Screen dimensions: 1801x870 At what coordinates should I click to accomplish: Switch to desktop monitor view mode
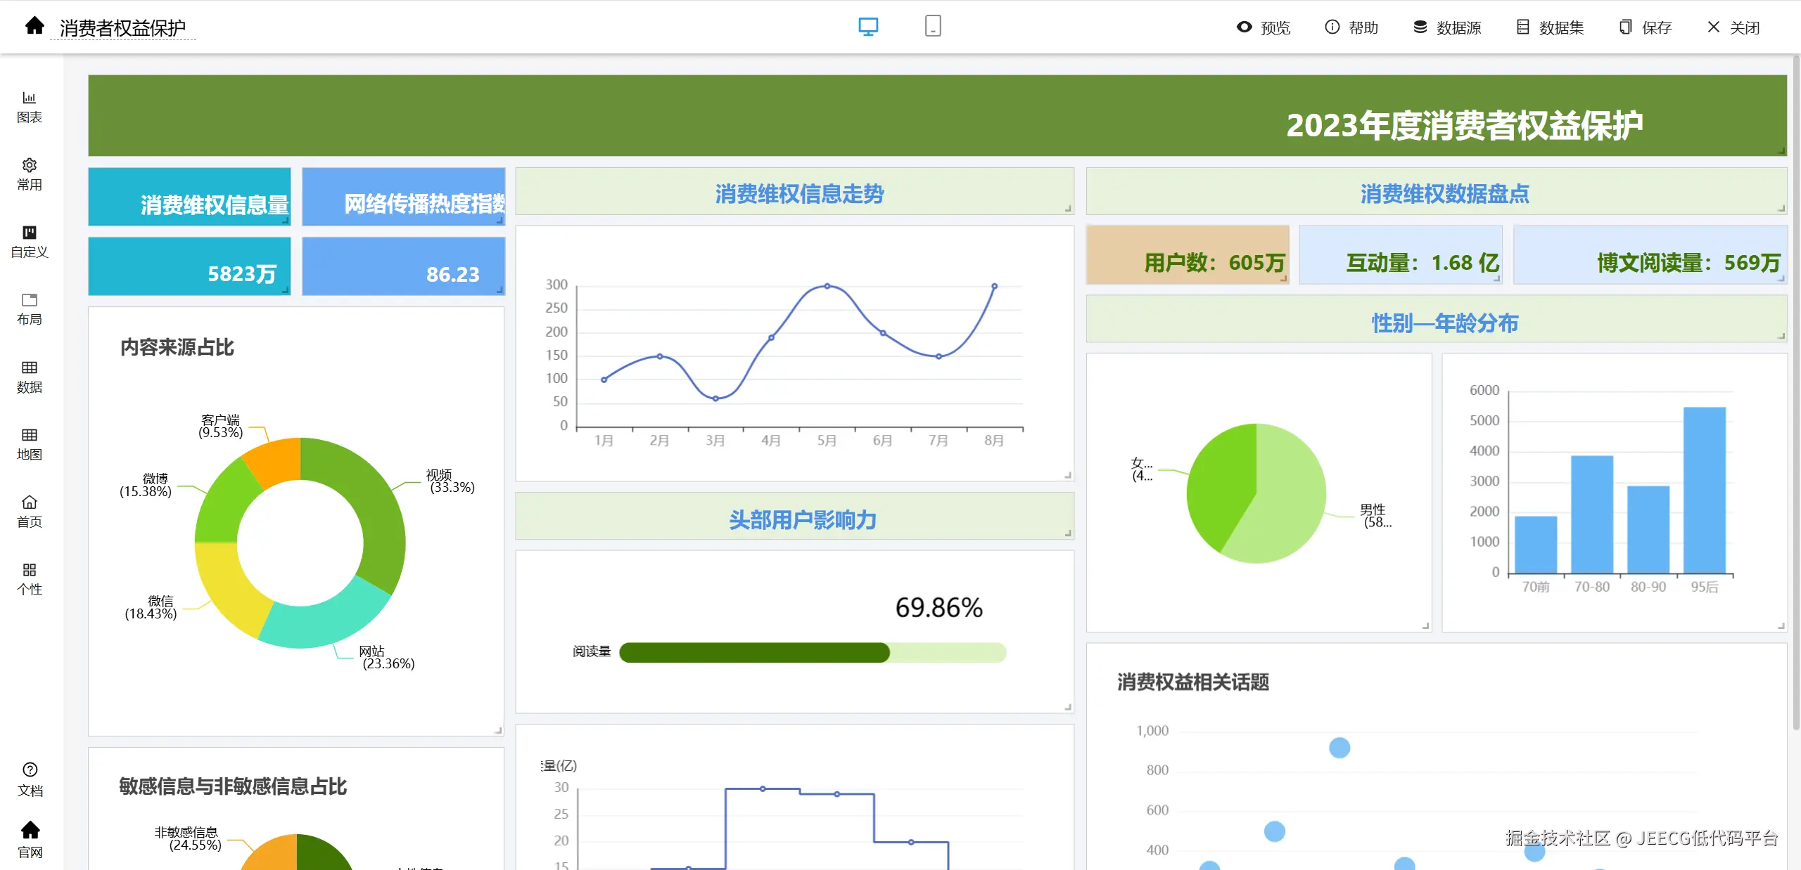click(868, 27)
